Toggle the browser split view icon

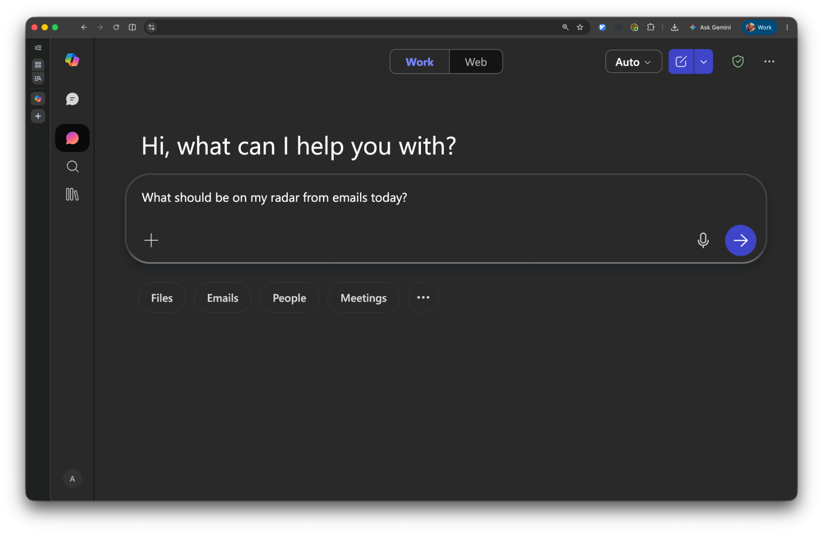132,27
